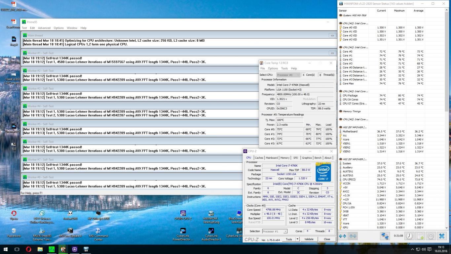The height and width of the screenshot is (254, 451).
Task: Open Action Center notification icon
Action: [430, 249]
